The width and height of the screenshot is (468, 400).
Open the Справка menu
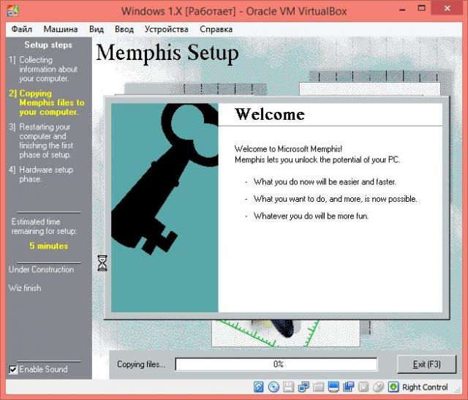tap(216, 29)
